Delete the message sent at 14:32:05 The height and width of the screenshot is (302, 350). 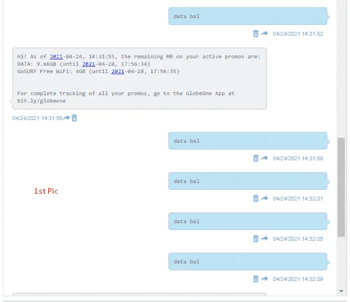click(x=256, y=239)
